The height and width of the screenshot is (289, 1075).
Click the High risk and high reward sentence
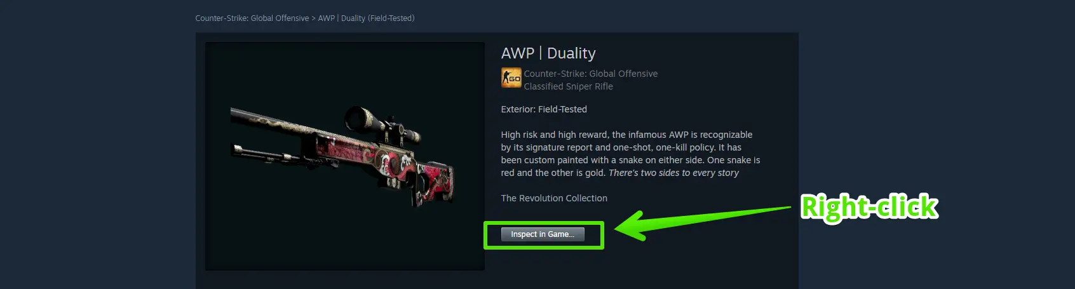(x=626, y=135)
